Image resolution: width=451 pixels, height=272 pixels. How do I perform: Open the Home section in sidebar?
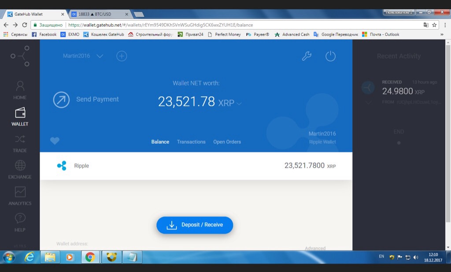20,90
